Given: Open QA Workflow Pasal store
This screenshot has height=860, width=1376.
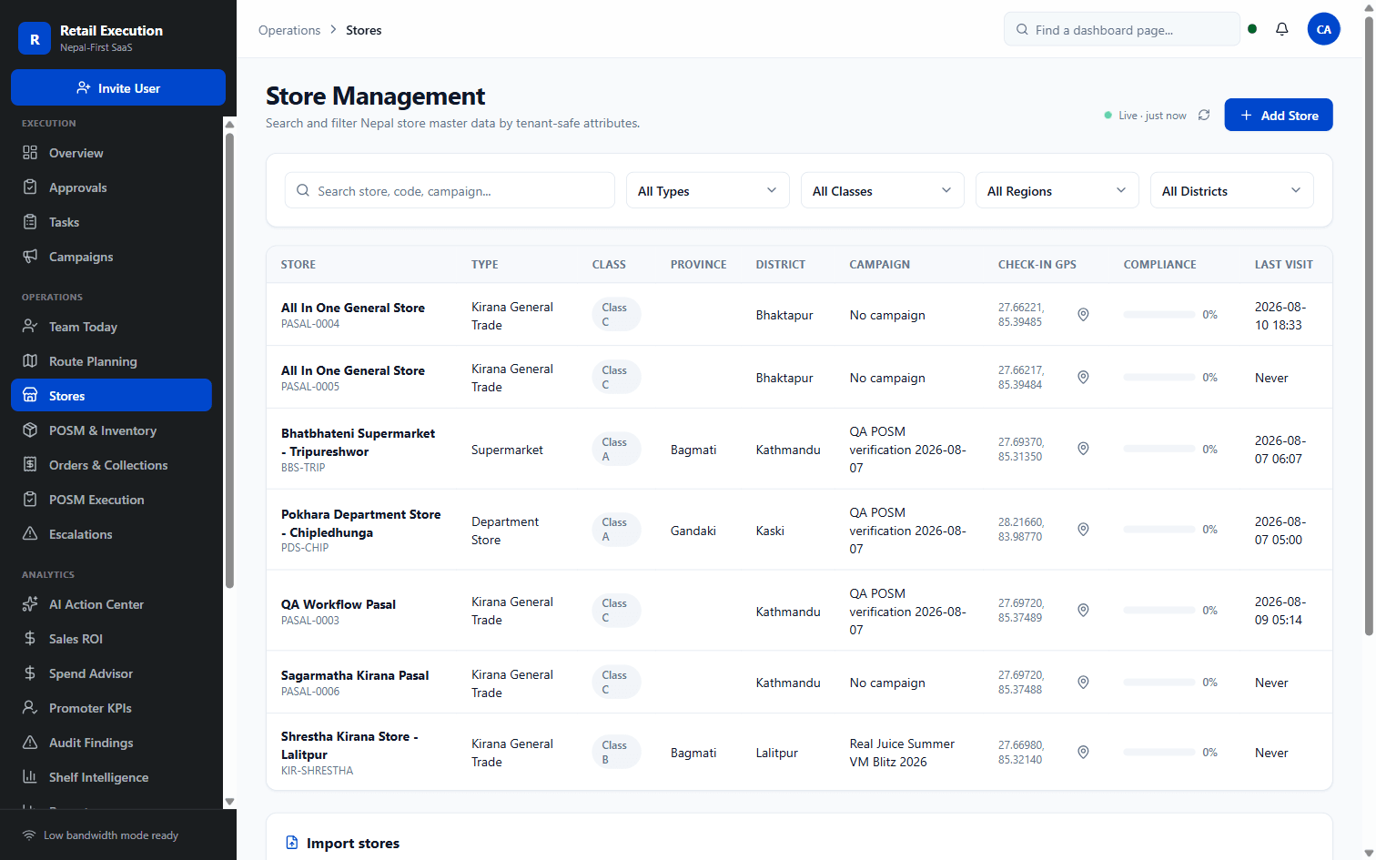Looking at the screenshot, I should (339, 604).
